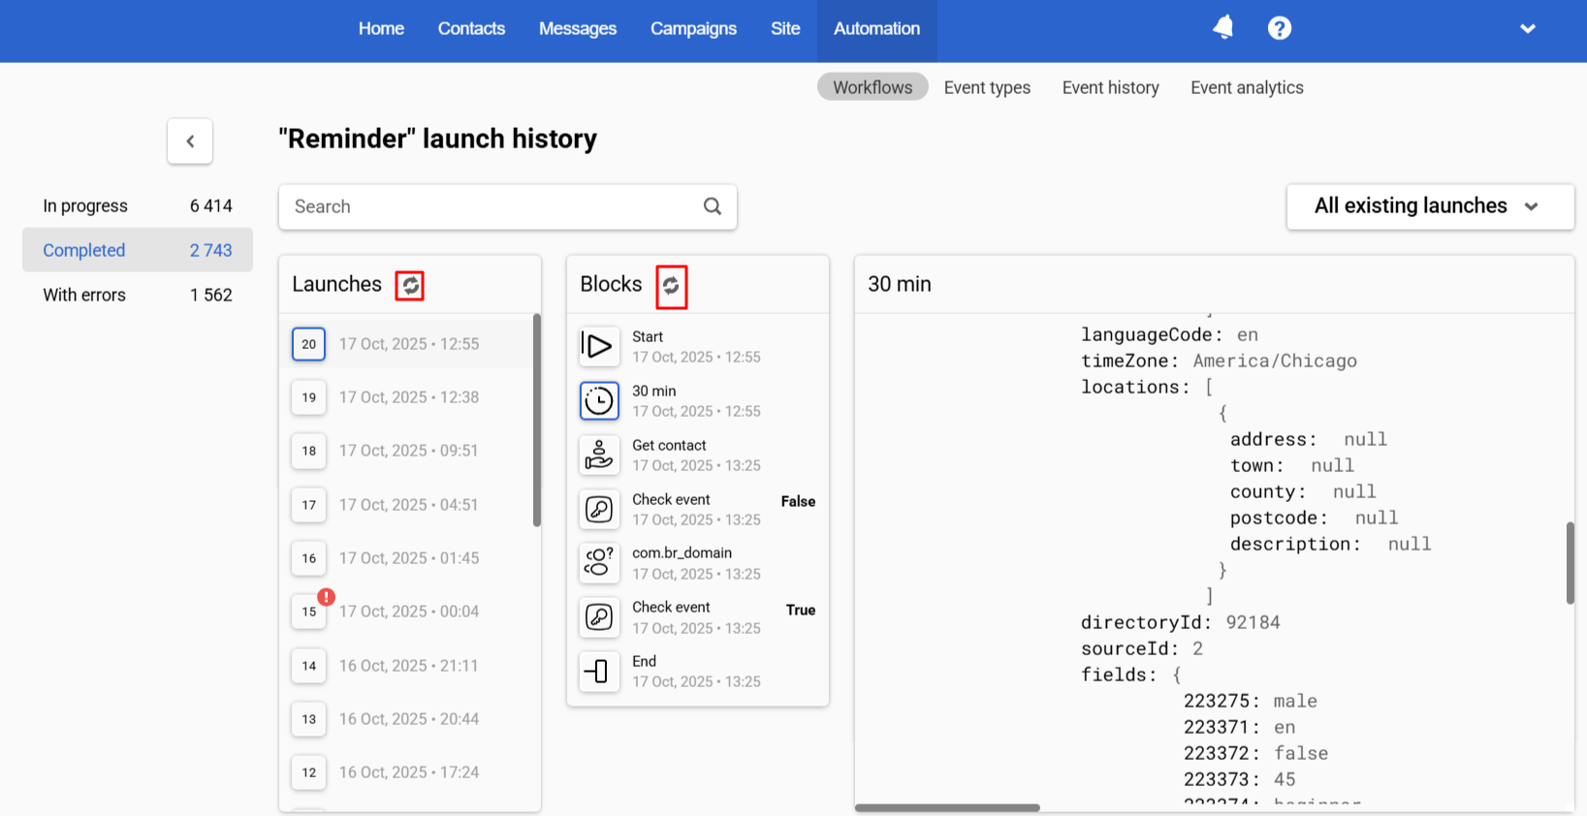Click the Launches list vertical scrollbar
This screenshot has height=816, width=1587.
tap(536, 420)
